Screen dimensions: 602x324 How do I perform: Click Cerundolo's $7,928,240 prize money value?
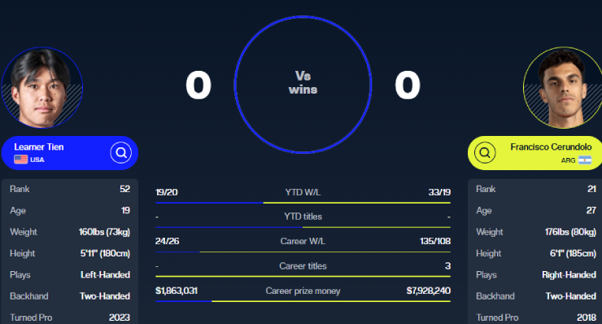(429, 291)
